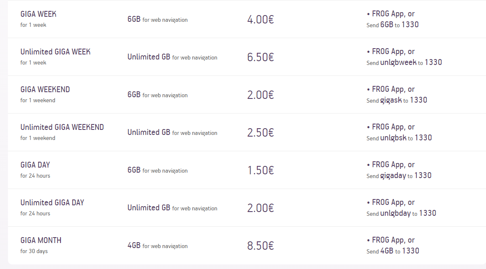Select Unlimited GIGA WEEKEND plan heading

click(x=62, y=127)
